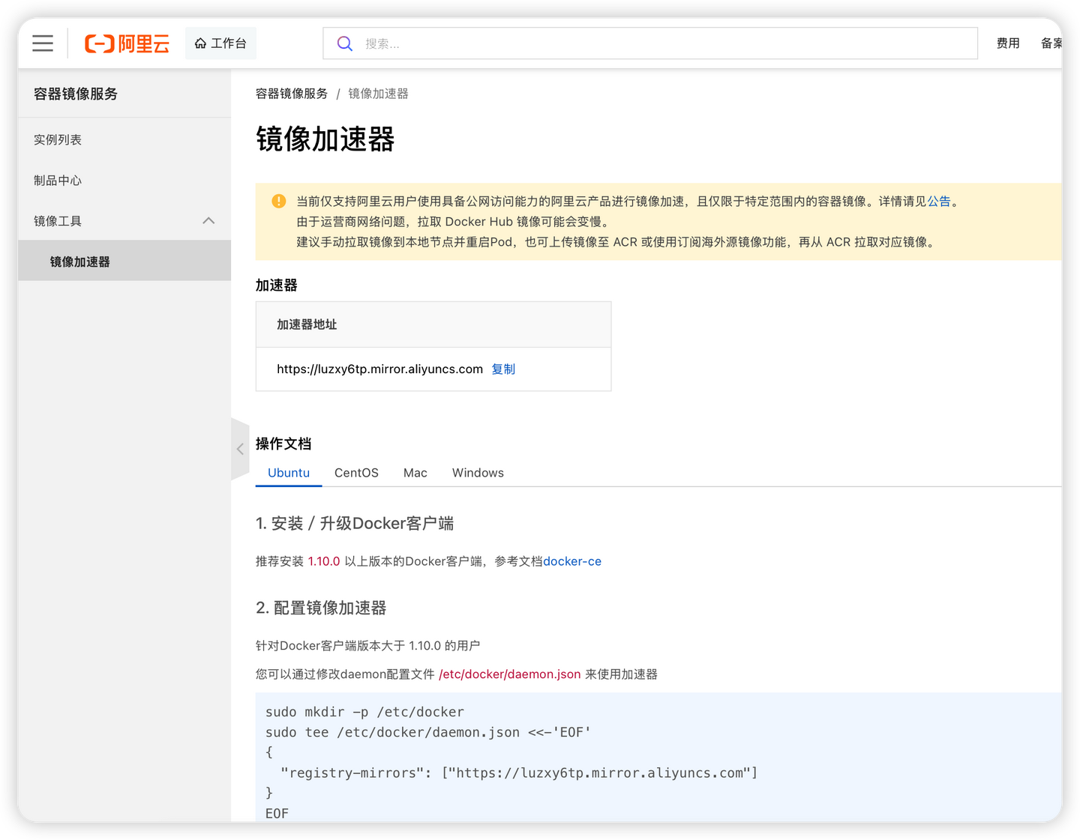
Task: Focus the 搜索 search input field
Action: click(x=650, y=43)
